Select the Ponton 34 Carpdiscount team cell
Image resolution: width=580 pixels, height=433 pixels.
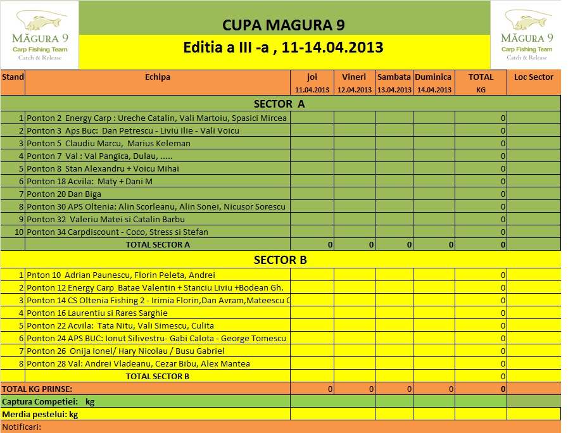coord(157,232)
